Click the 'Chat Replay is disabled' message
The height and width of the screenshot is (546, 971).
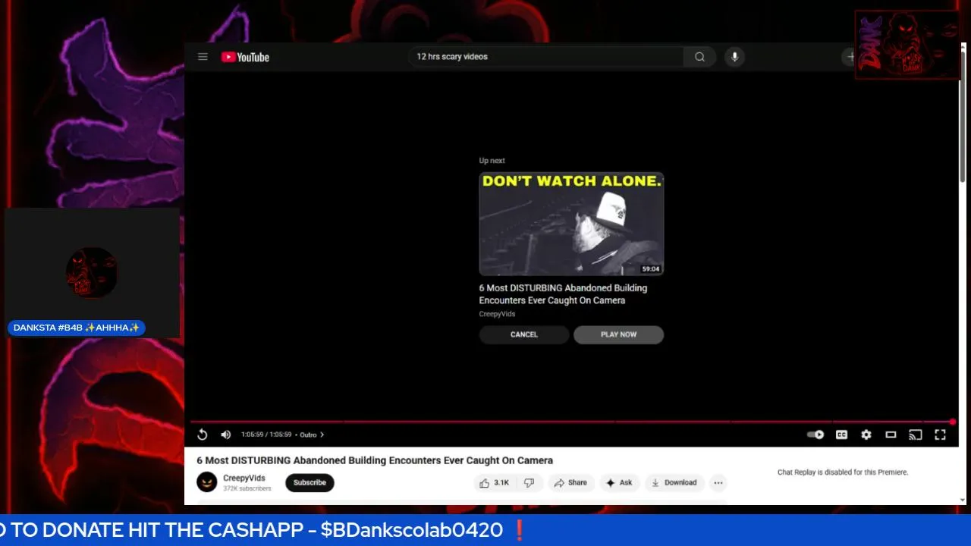(843, 472)
